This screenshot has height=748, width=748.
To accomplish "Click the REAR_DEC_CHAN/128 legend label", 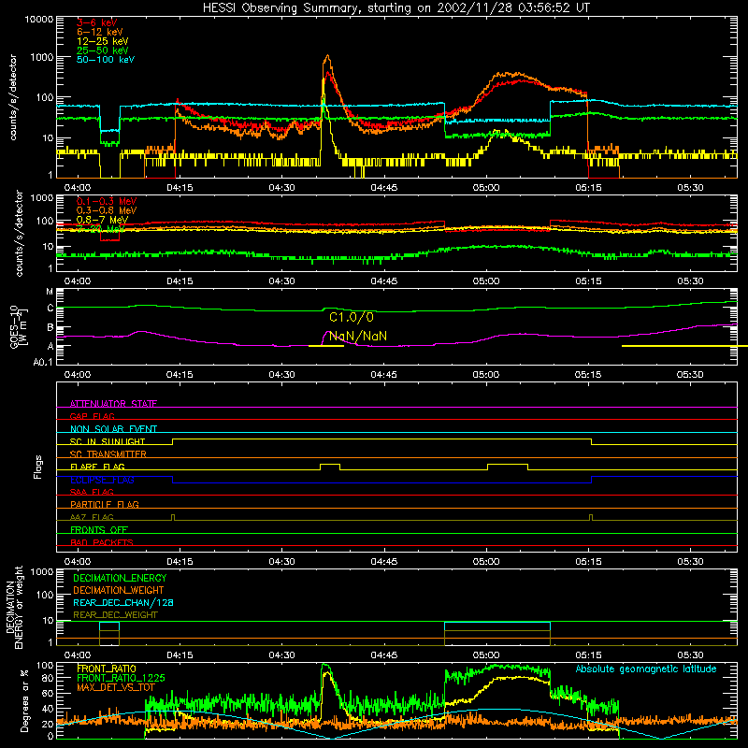I will point(123,602).
